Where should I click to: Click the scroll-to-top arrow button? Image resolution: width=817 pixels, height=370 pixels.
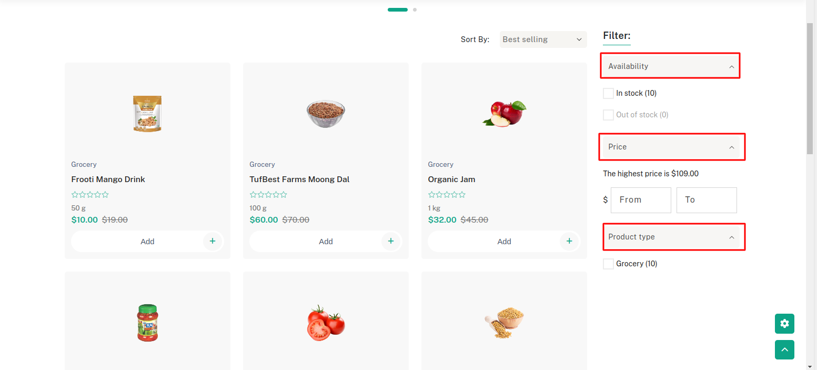pos(784,349)
